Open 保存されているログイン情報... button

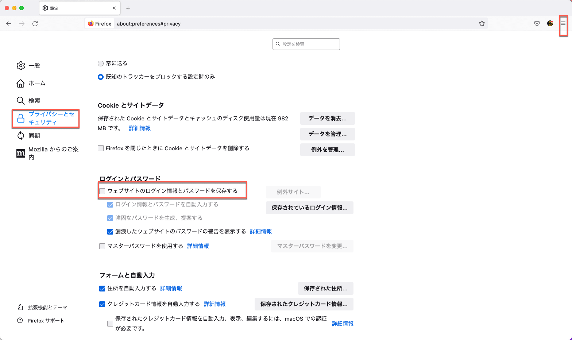309,208
